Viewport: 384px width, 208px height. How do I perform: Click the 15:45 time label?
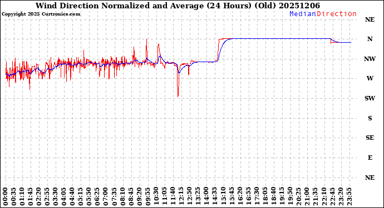pos(232,196)
